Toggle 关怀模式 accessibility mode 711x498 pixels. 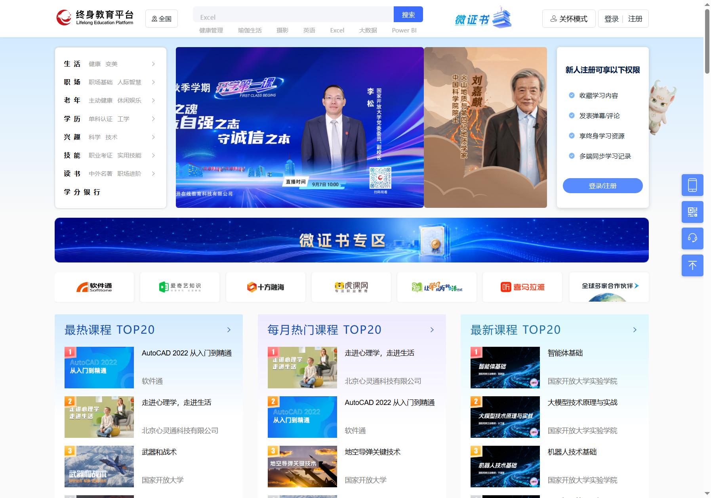click(569, 19)
